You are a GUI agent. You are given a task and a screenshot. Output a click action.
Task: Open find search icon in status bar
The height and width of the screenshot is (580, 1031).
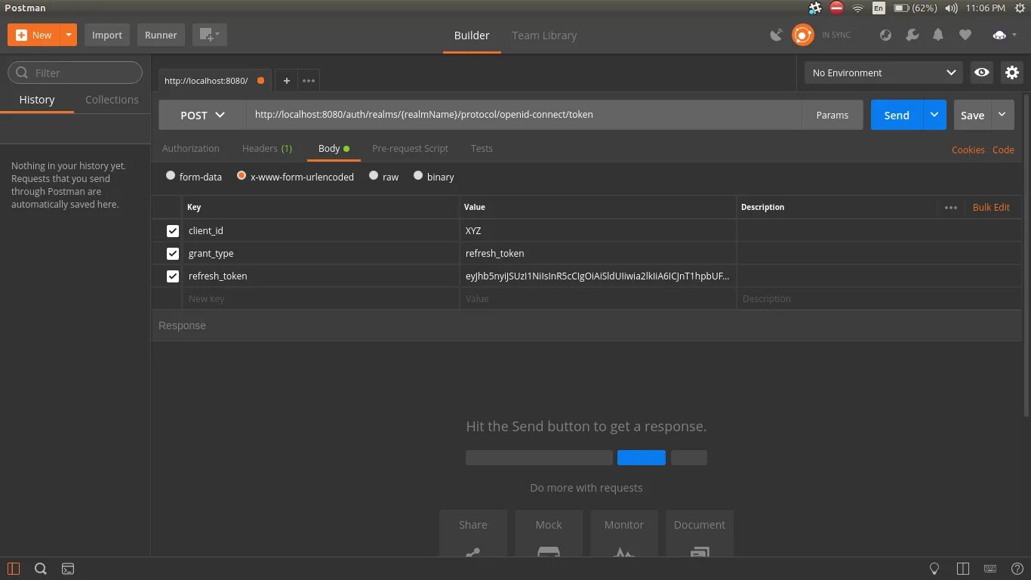(x=41, y=569)
